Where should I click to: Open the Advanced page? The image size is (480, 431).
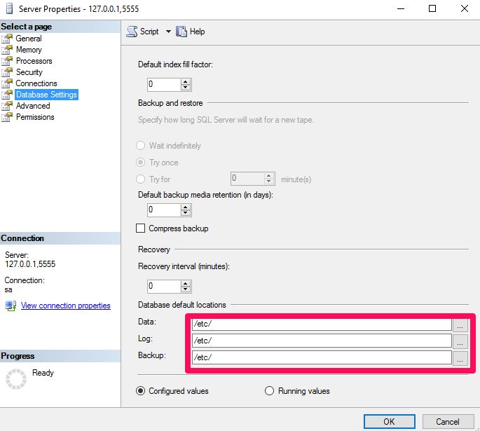click(33, 106)
